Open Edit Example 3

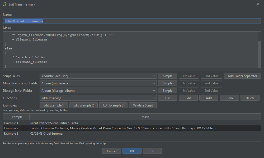tap(113, 105)
